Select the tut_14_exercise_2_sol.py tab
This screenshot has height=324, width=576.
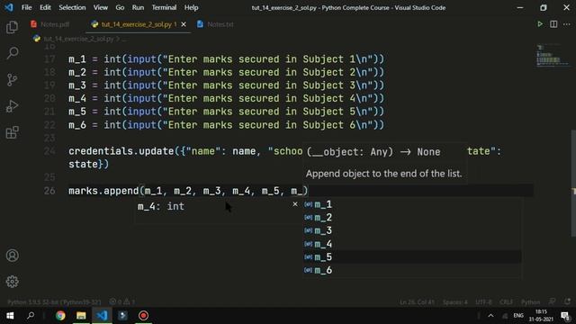tap(139, 24)
